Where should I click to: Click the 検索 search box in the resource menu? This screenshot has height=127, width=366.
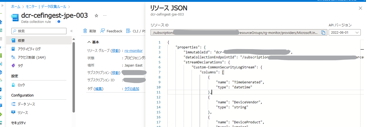point(39,31)
